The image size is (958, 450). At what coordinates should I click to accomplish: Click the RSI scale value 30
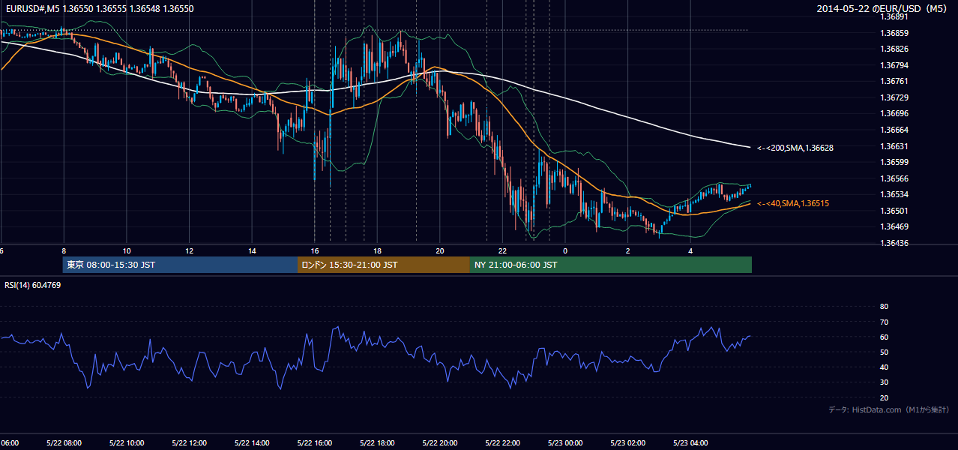coord(884,382)
